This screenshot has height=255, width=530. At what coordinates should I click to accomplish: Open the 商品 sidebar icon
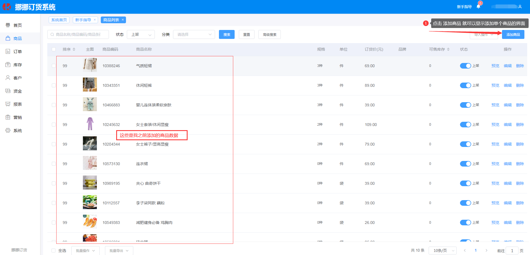[8, 38]
